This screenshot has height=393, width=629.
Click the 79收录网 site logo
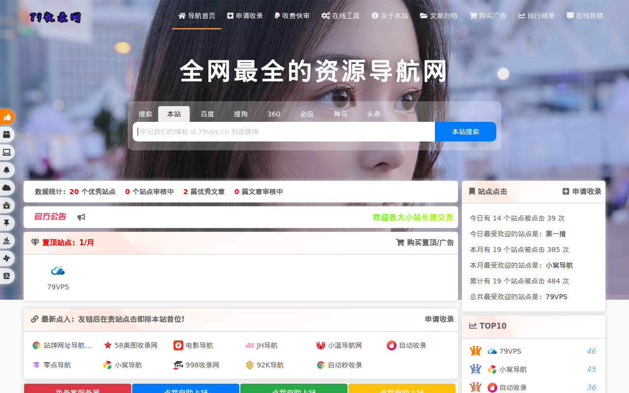tap(55, 18)
